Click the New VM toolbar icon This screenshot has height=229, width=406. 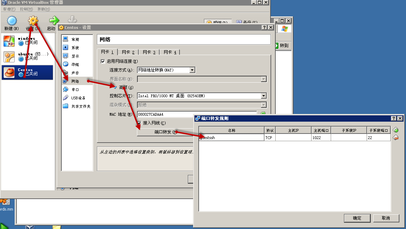[12, 21]
